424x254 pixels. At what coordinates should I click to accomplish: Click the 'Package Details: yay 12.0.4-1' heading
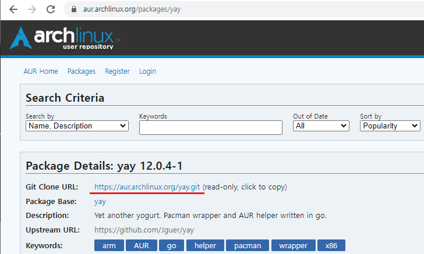[104, 166]
